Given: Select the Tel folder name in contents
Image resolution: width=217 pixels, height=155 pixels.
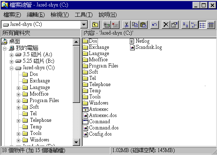Looking at the screenshot, I should click(92, 78).
